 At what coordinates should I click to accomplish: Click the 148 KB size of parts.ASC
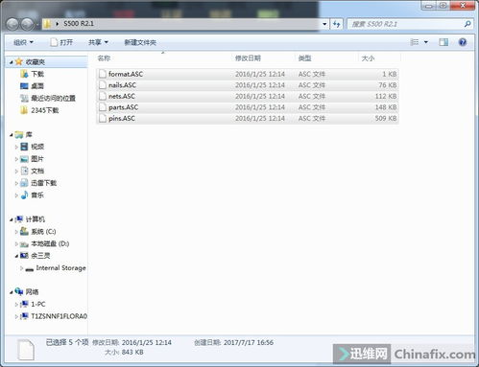[x=386, y=107]
